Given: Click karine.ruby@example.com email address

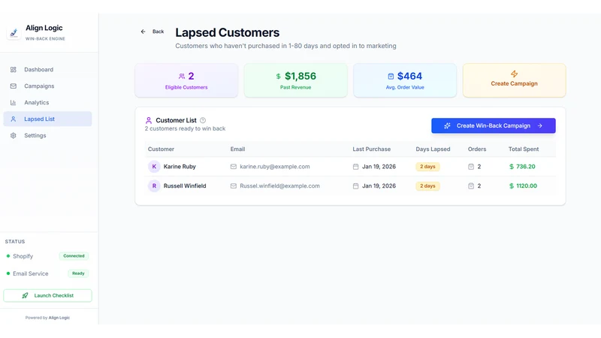Looking at the screenshot, I should (275, 167).
